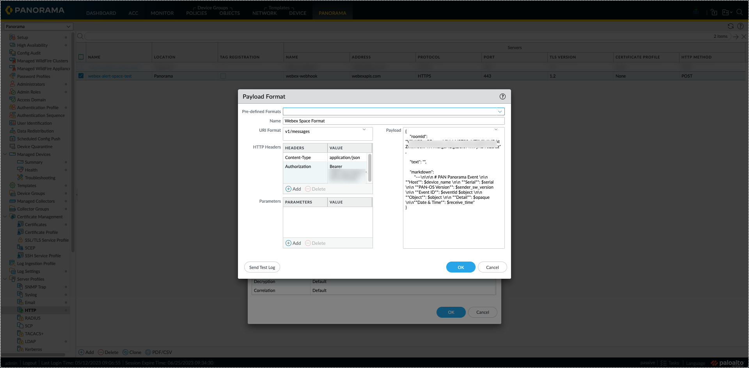749x368 pixels.
Task: Click the HTTP Headers table scrollbar
Action: click(x=370, y=168)
